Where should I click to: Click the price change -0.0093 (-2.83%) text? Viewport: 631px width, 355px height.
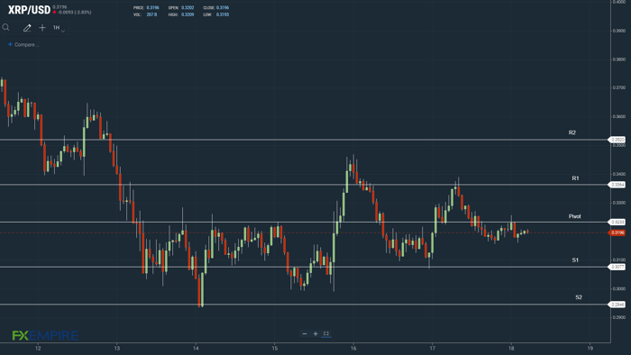[75, 13]
